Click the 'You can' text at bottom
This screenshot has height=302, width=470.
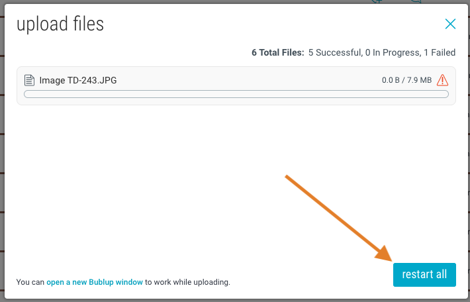tap(30, 282)
